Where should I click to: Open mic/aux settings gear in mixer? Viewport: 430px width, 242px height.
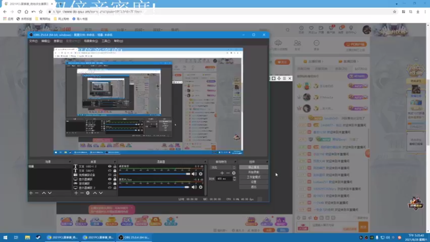pyautogui.click(x=200, y=187)
